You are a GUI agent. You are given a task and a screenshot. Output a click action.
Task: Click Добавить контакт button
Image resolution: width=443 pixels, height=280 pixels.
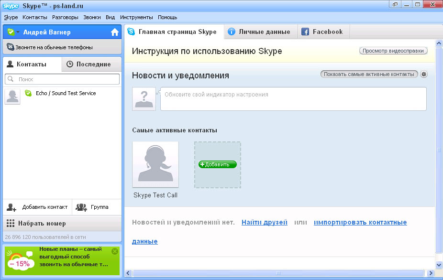tap(37, 207)
